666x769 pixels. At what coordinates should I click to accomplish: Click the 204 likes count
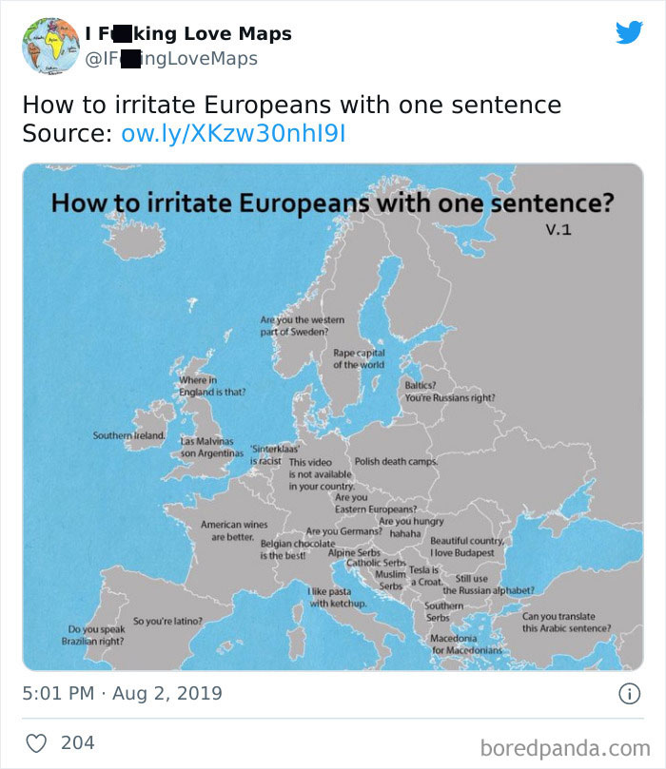(x=78, y=742)
